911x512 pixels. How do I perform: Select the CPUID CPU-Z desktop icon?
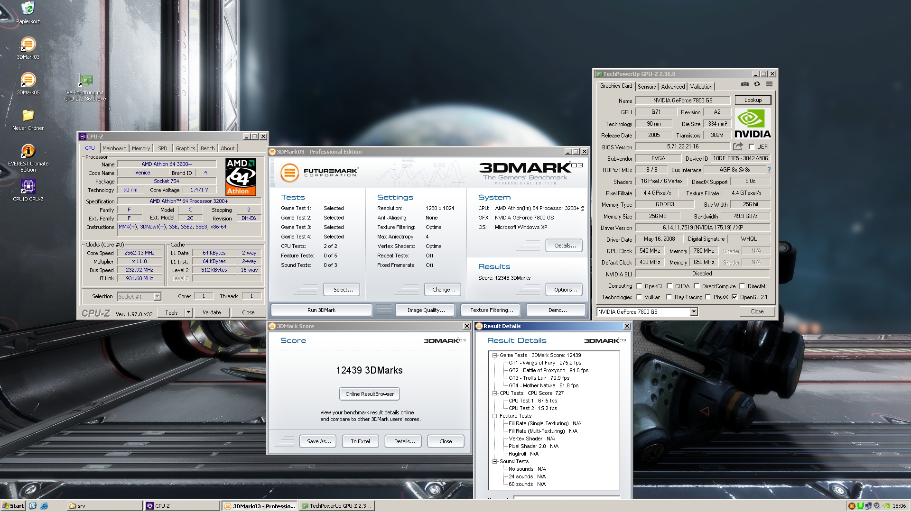pos(28,187)
